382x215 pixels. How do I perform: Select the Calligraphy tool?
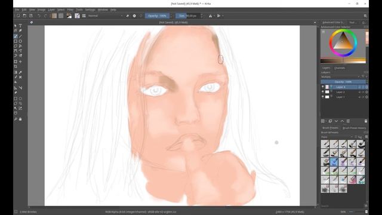click(x=20, y=30)
